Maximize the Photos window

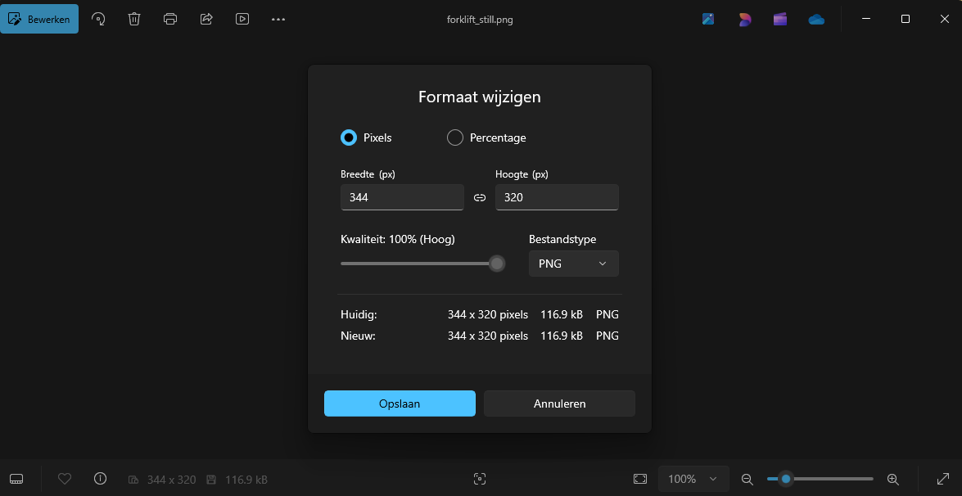(x=905, y=19)
